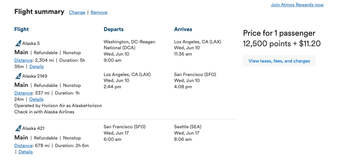
Task: Click the Remove flight link
Action: click(99, 12)
